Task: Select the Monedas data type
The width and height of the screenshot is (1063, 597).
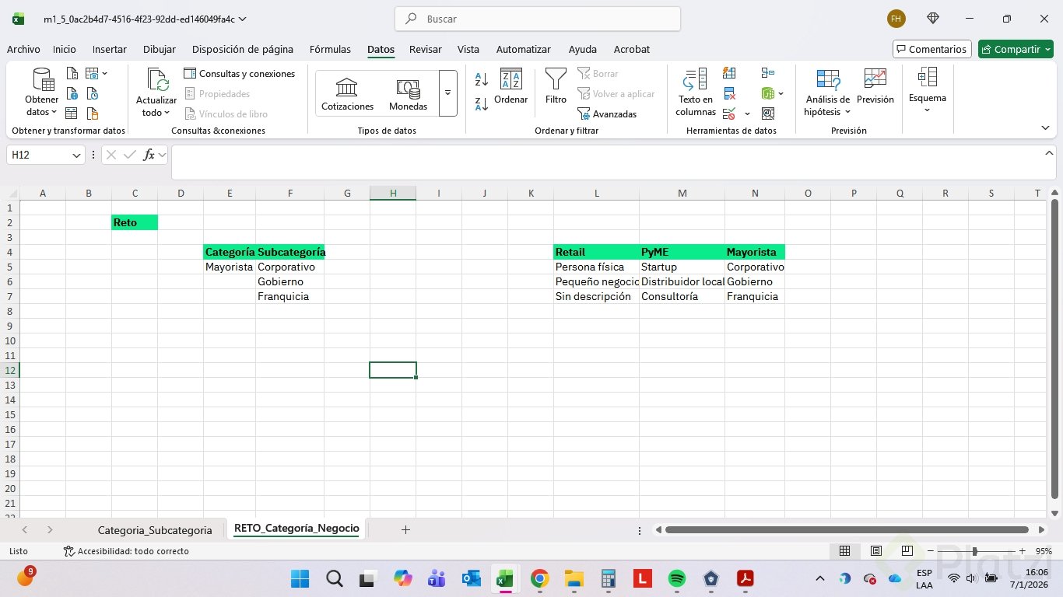Action: 408,93
